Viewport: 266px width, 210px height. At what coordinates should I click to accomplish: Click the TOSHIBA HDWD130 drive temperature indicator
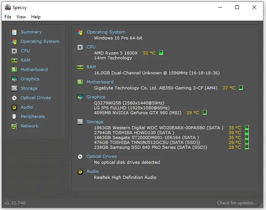(x=247, y=132)
